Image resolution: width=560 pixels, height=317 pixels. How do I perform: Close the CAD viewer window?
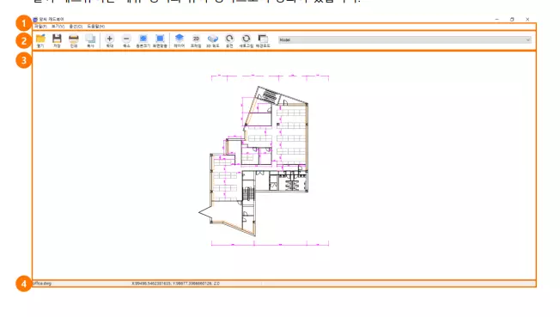click(527, 19)
